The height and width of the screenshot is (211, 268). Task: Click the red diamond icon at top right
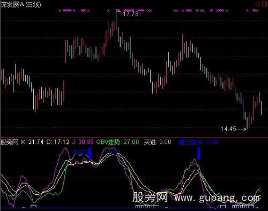click(257, 4)
